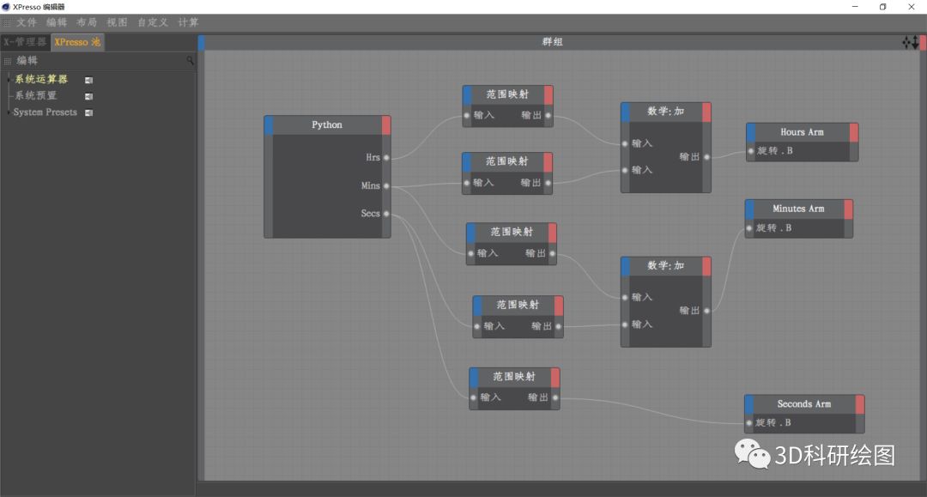Screen dimensions: 927x497
Task: Select the 系统预置 tree entry
Action: click(x=36, y=96)
